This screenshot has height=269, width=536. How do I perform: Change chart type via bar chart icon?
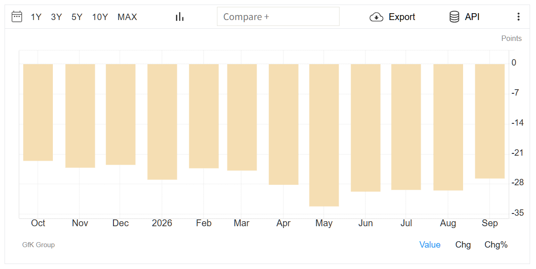pyautogui.click(x=180, y=17)
